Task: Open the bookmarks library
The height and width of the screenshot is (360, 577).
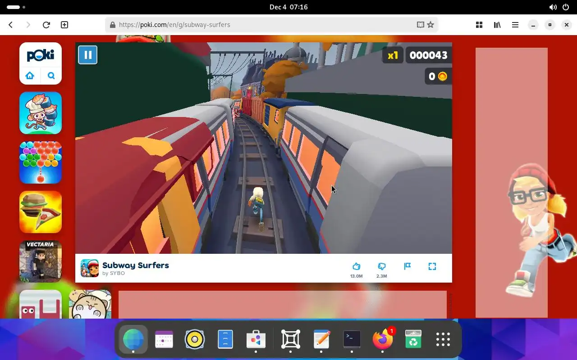Action: [497, 25]
